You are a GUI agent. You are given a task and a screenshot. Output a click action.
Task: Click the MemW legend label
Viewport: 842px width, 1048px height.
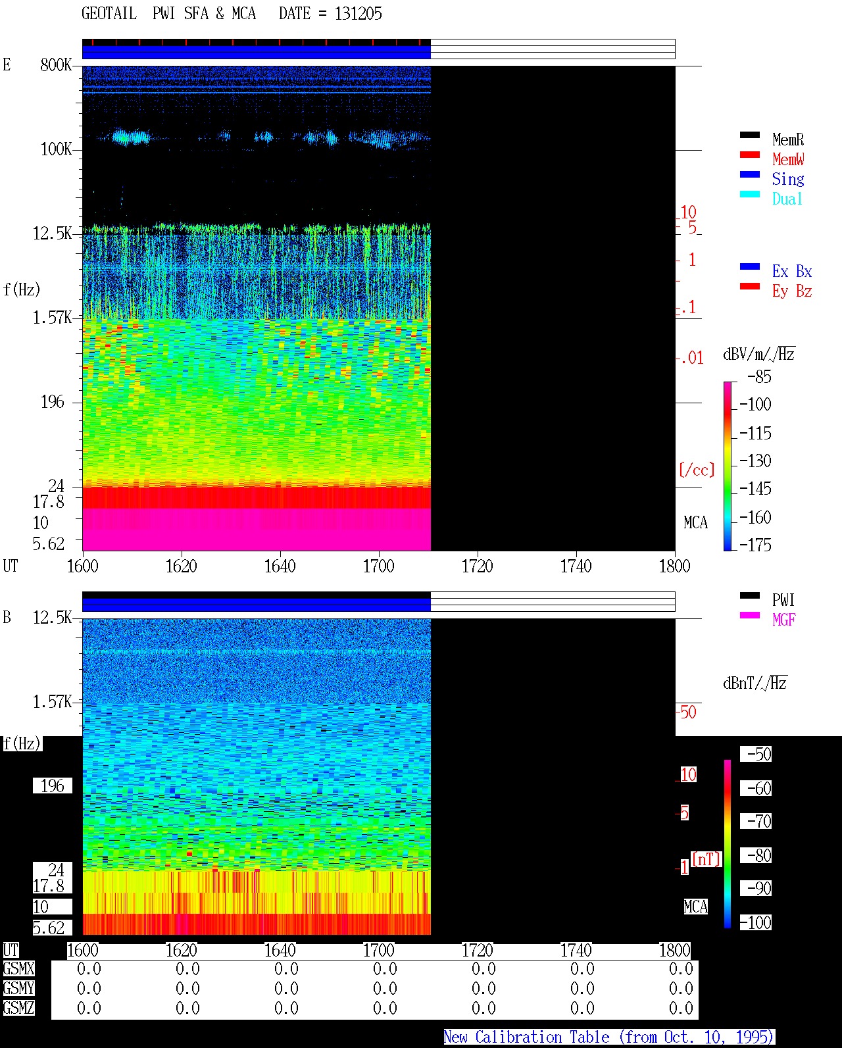click(788, 159)
